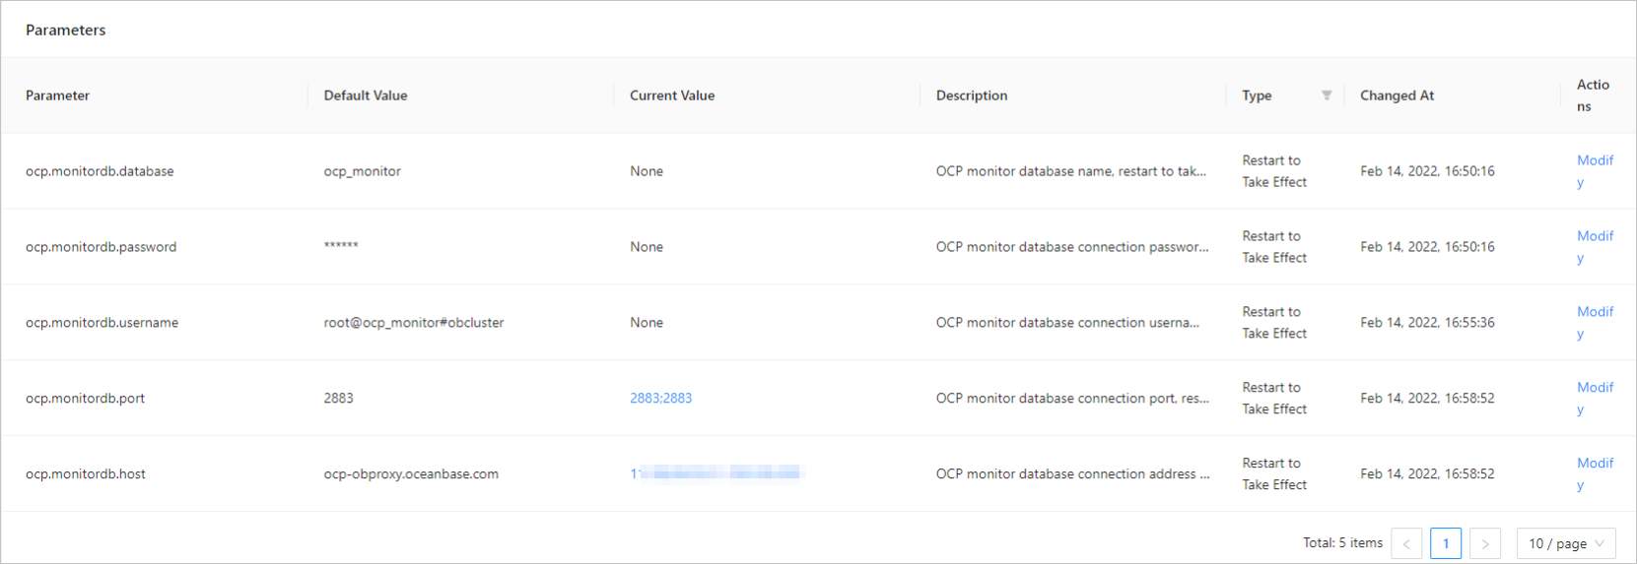Open the 2883;2883 current value link
The height and width of the screenshot is (564, 1637).
[660, 399]
